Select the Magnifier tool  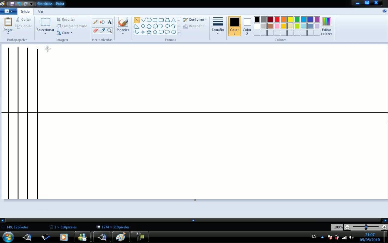[x=110, y=31]
